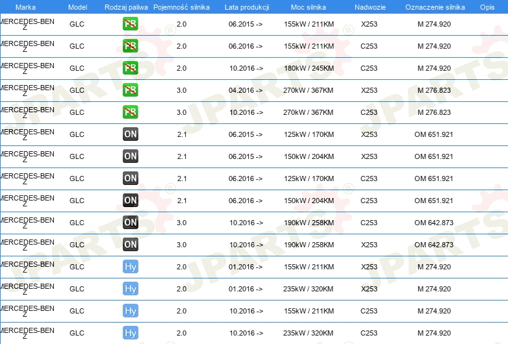The width and height of the screenshot is (508, 344).
Task: Click X253 in the petrol 06.2015 row
Action: coord(369,24)
